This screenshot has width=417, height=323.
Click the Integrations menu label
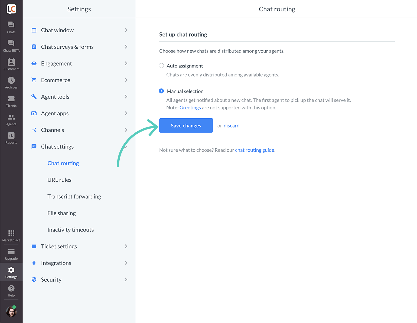pyautogui.click(x=56, y=263)
